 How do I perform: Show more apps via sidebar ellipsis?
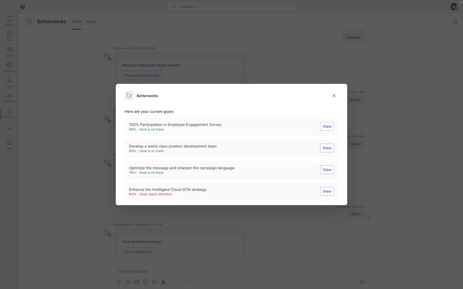[9, 129]
